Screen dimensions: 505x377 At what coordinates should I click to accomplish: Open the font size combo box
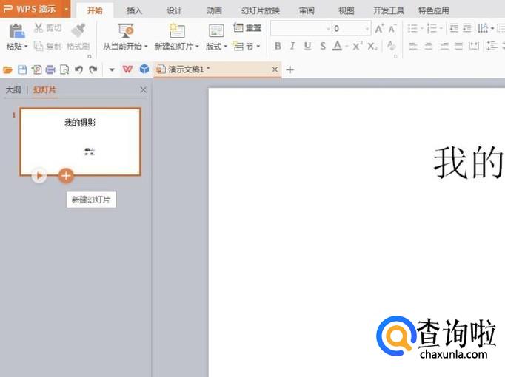352,28
